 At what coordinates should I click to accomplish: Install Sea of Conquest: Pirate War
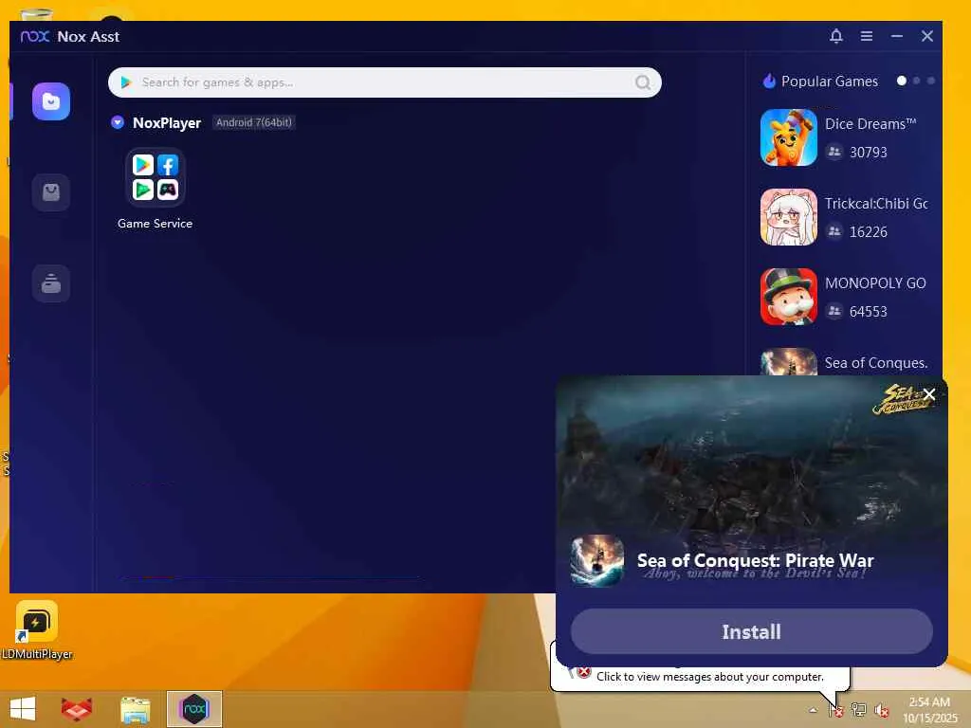click(751, 631)
